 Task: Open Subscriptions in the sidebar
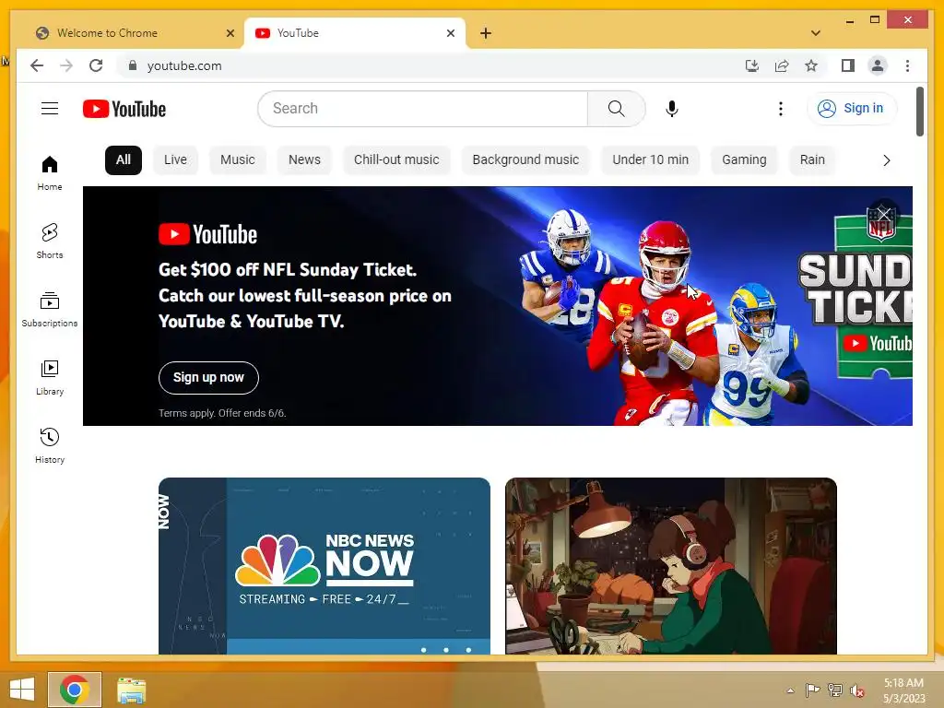50,310
